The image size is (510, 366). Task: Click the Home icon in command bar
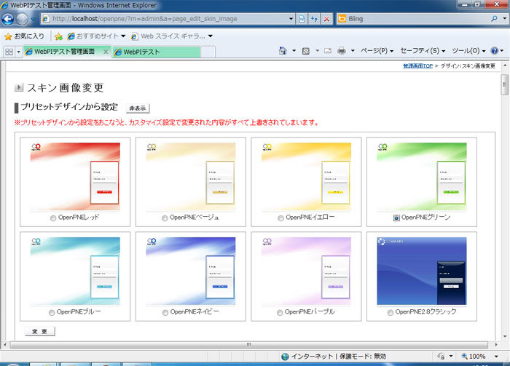pos(283,51)
